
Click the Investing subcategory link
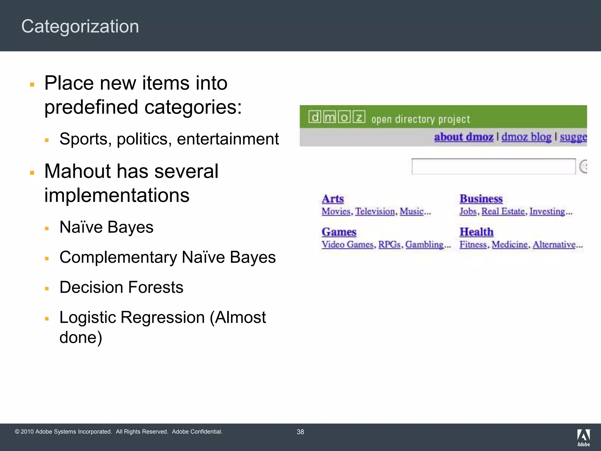547,211
